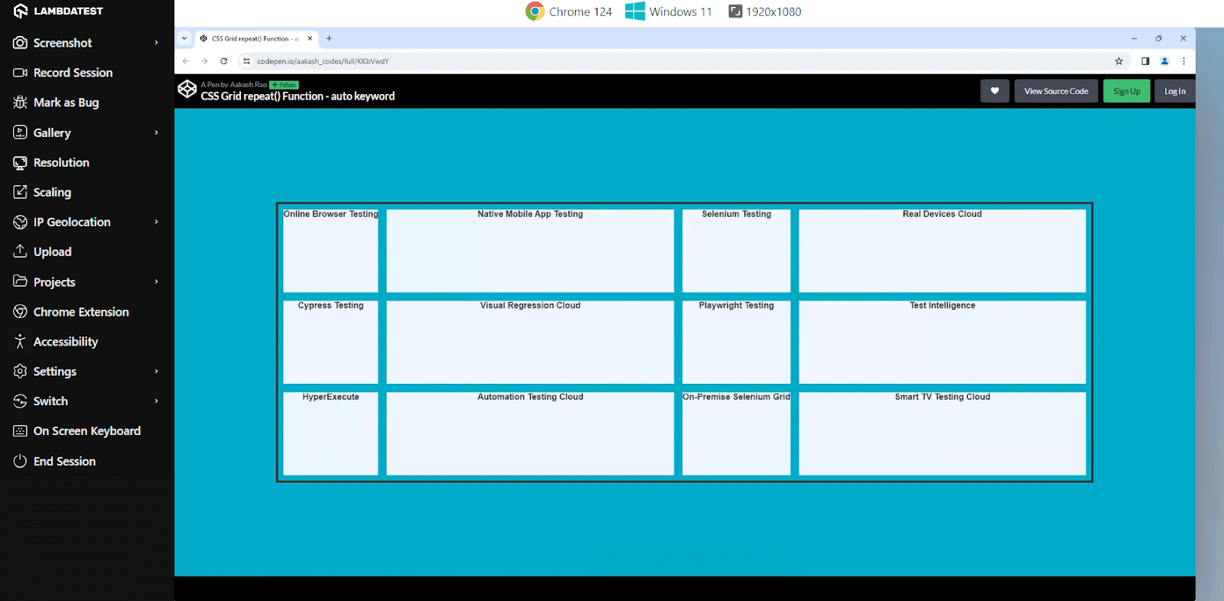Click the Projects folder icon
The height and width of the screenshot is (601, 1224).
click(x=20, y=281)
